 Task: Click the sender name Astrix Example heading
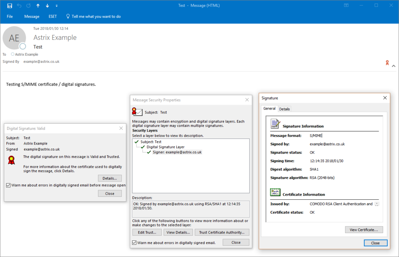pos(55,37)
